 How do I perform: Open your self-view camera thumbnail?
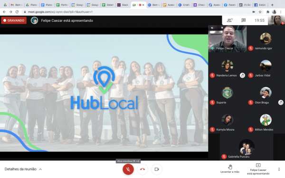pos(276,20)
